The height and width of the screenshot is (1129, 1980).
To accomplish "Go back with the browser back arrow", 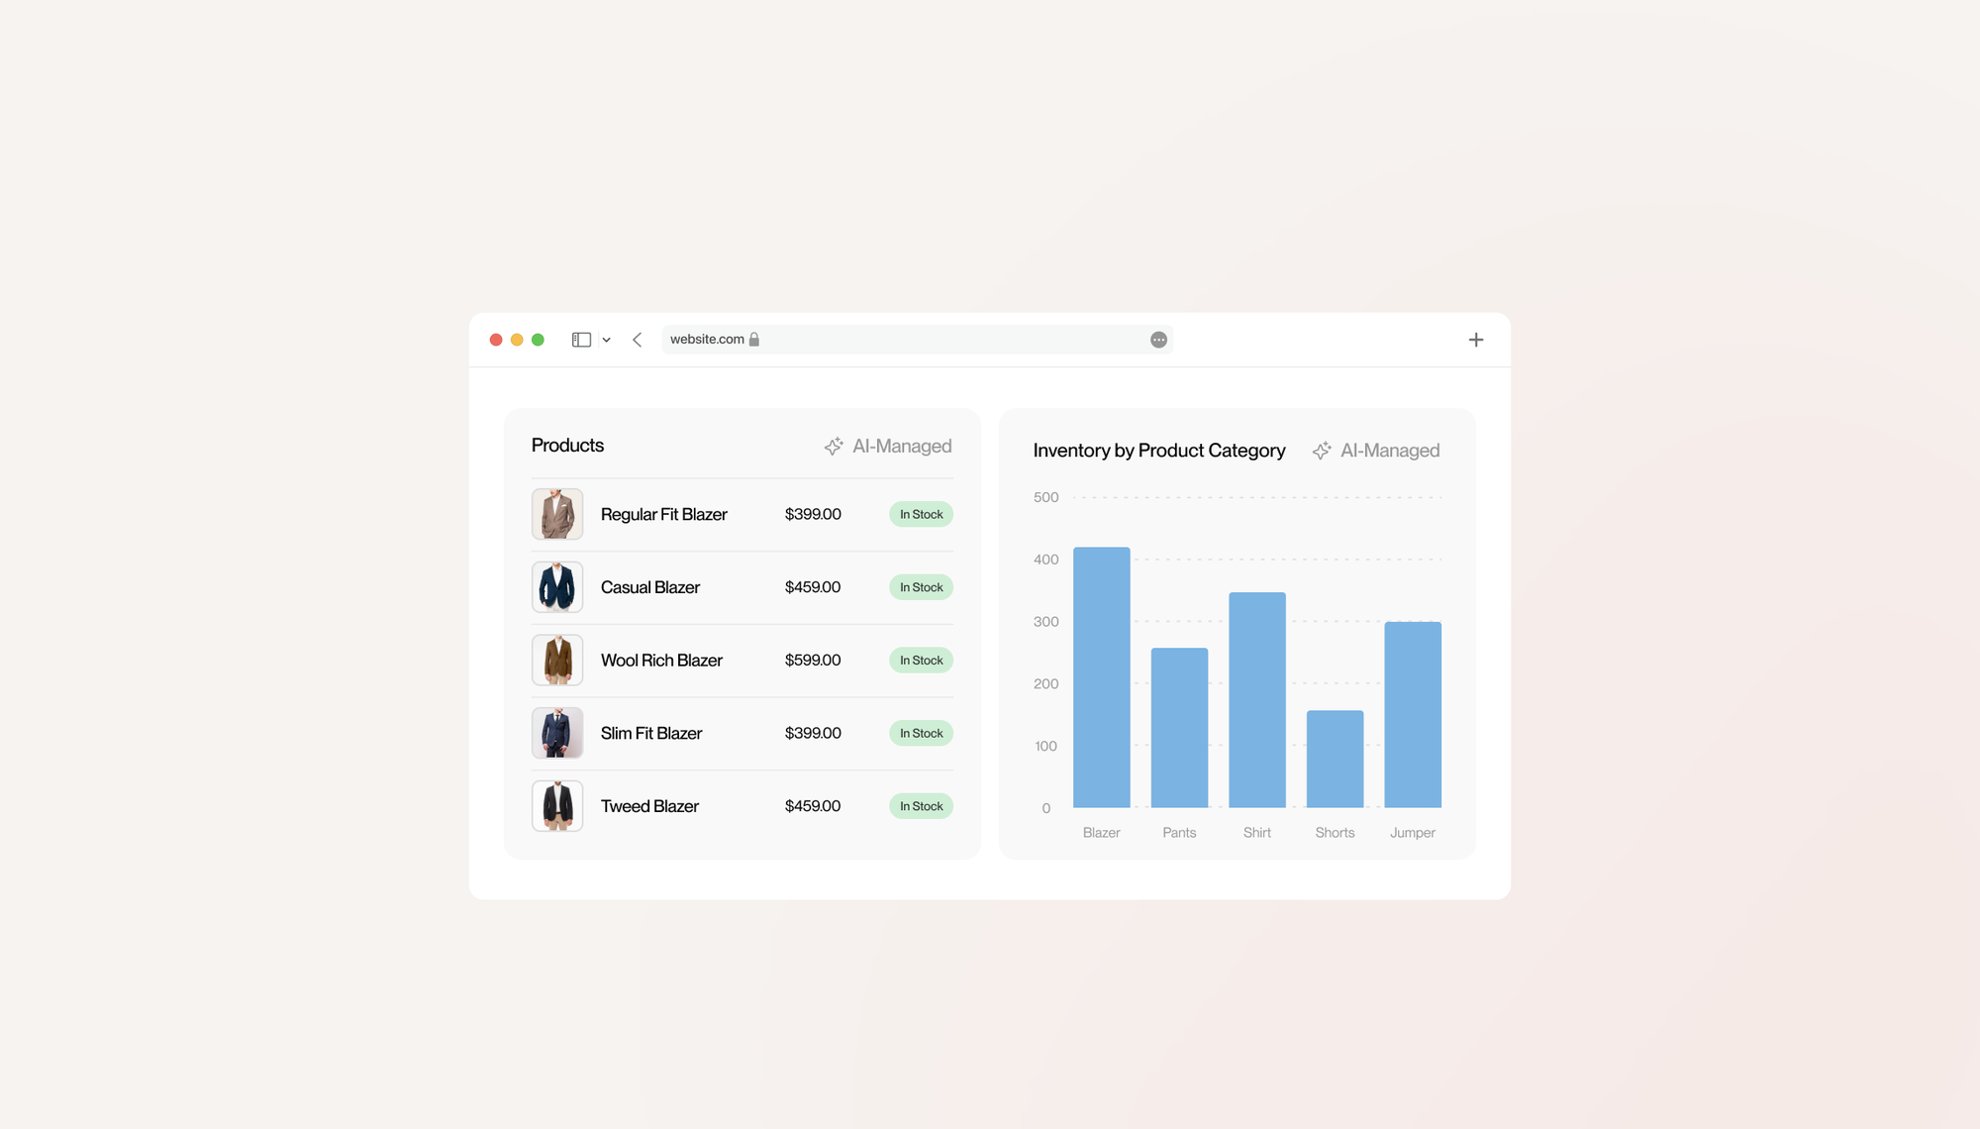I will pos(638,340).
